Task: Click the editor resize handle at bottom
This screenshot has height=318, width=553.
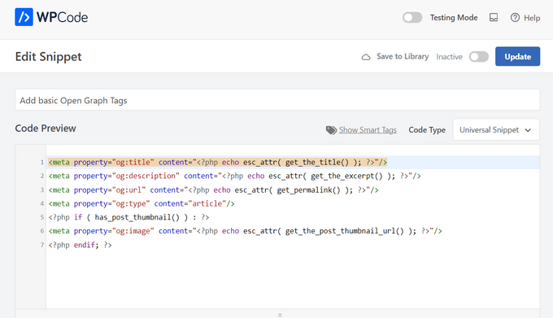Action: pos(280,315)
